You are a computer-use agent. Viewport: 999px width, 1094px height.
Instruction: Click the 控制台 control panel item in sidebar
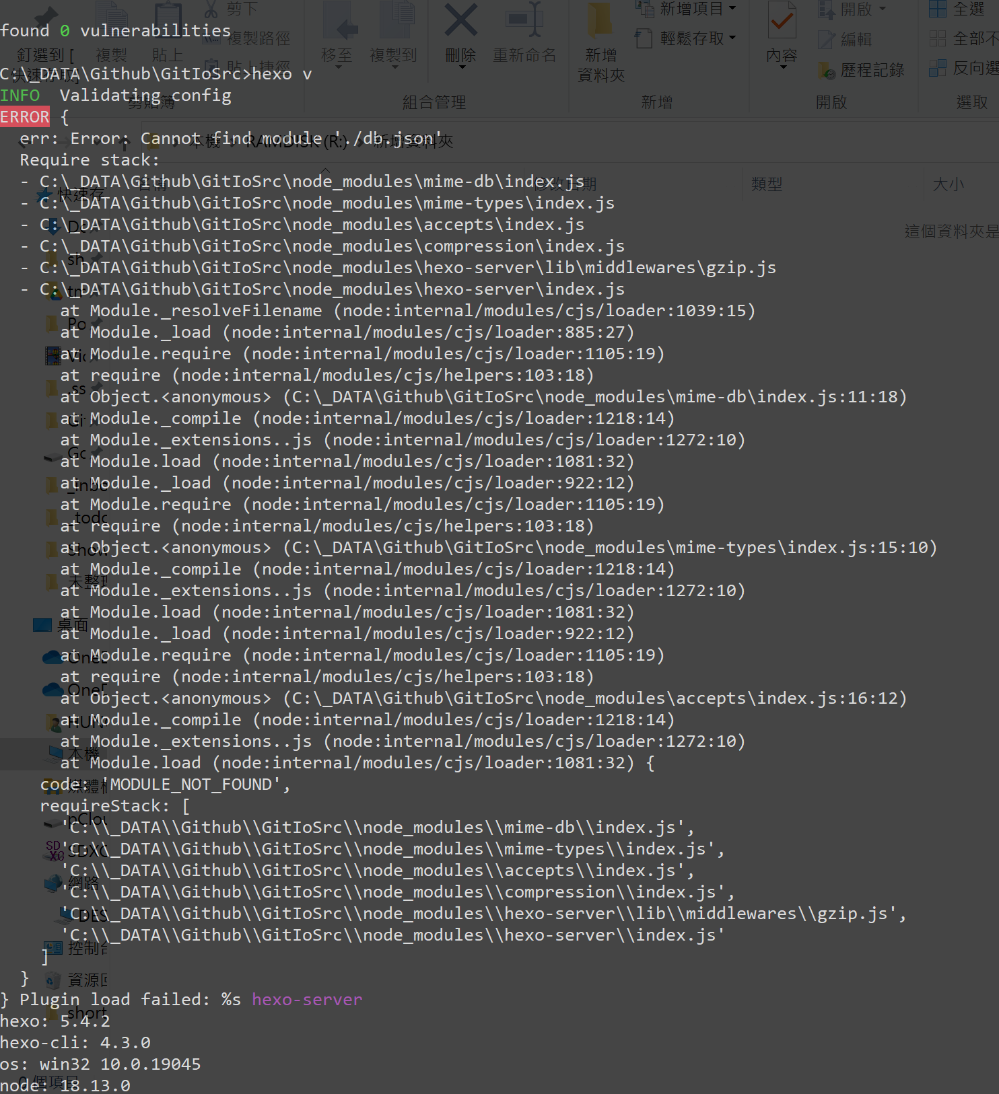(x=75, y=949)
